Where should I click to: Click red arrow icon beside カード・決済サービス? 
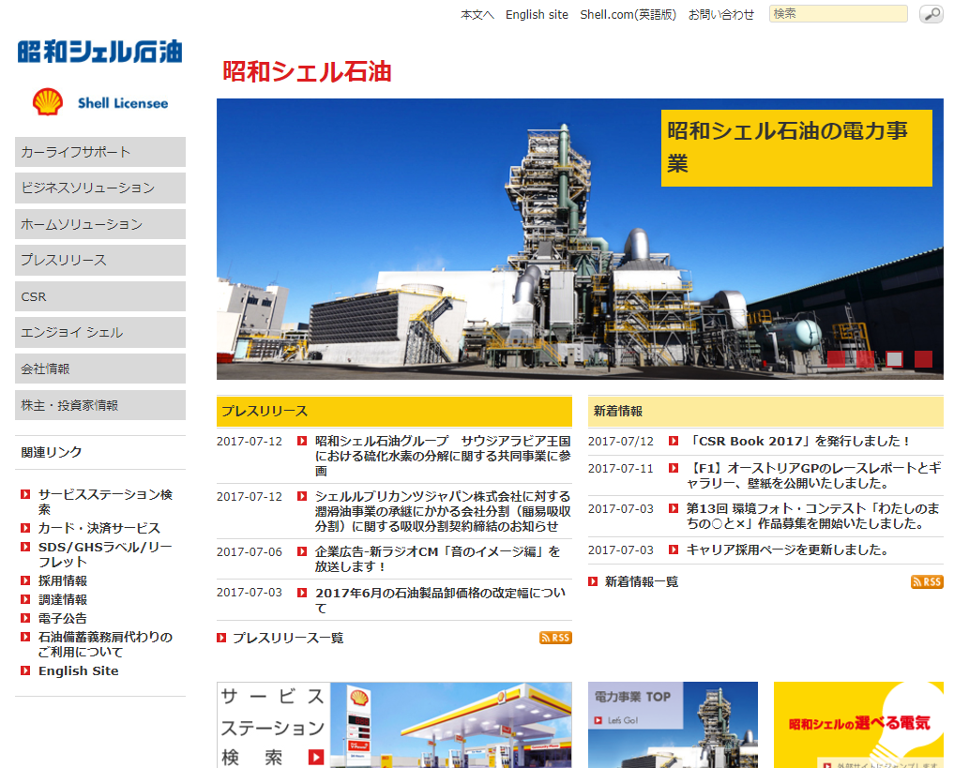[25, 528]
